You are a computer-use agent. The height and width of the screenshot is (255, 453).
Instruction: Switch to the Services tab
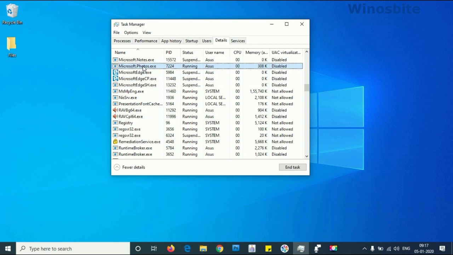coord(238,41)
